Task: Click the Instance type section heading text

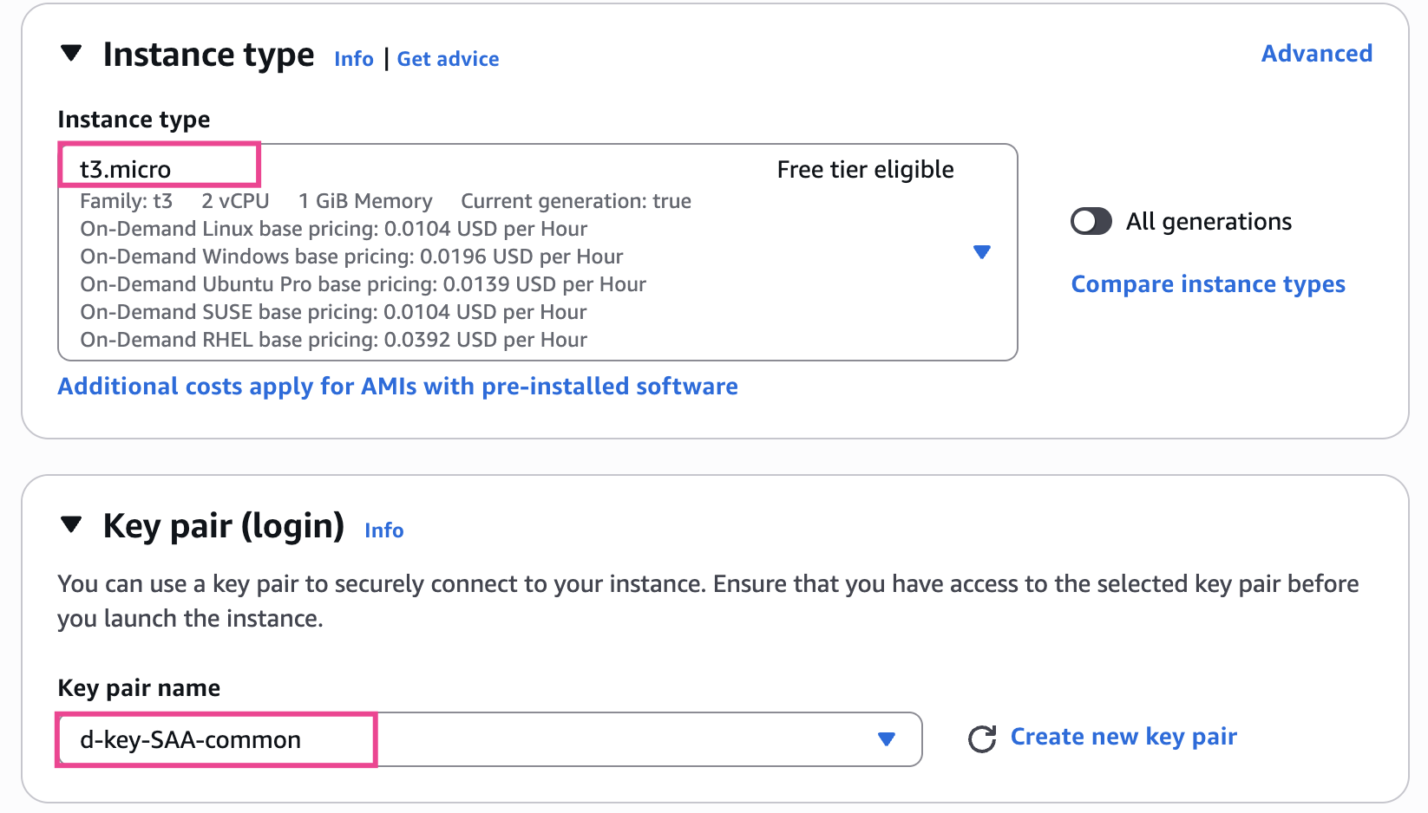Action: coord(208,55)
